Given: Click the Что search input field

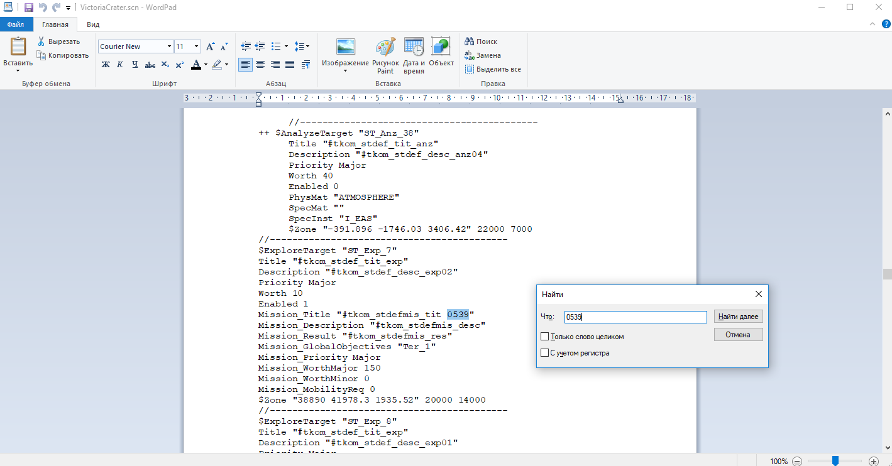Looking at the screenshot, I should point(636,317).
